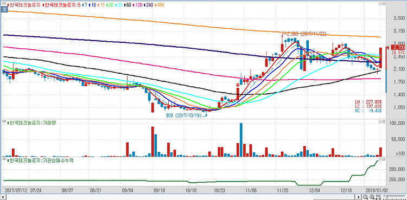Click the blue '호' button on the price chart
The width and height of the screenshot is (407, 200).
pyautogui.click(x=4, y=9)
